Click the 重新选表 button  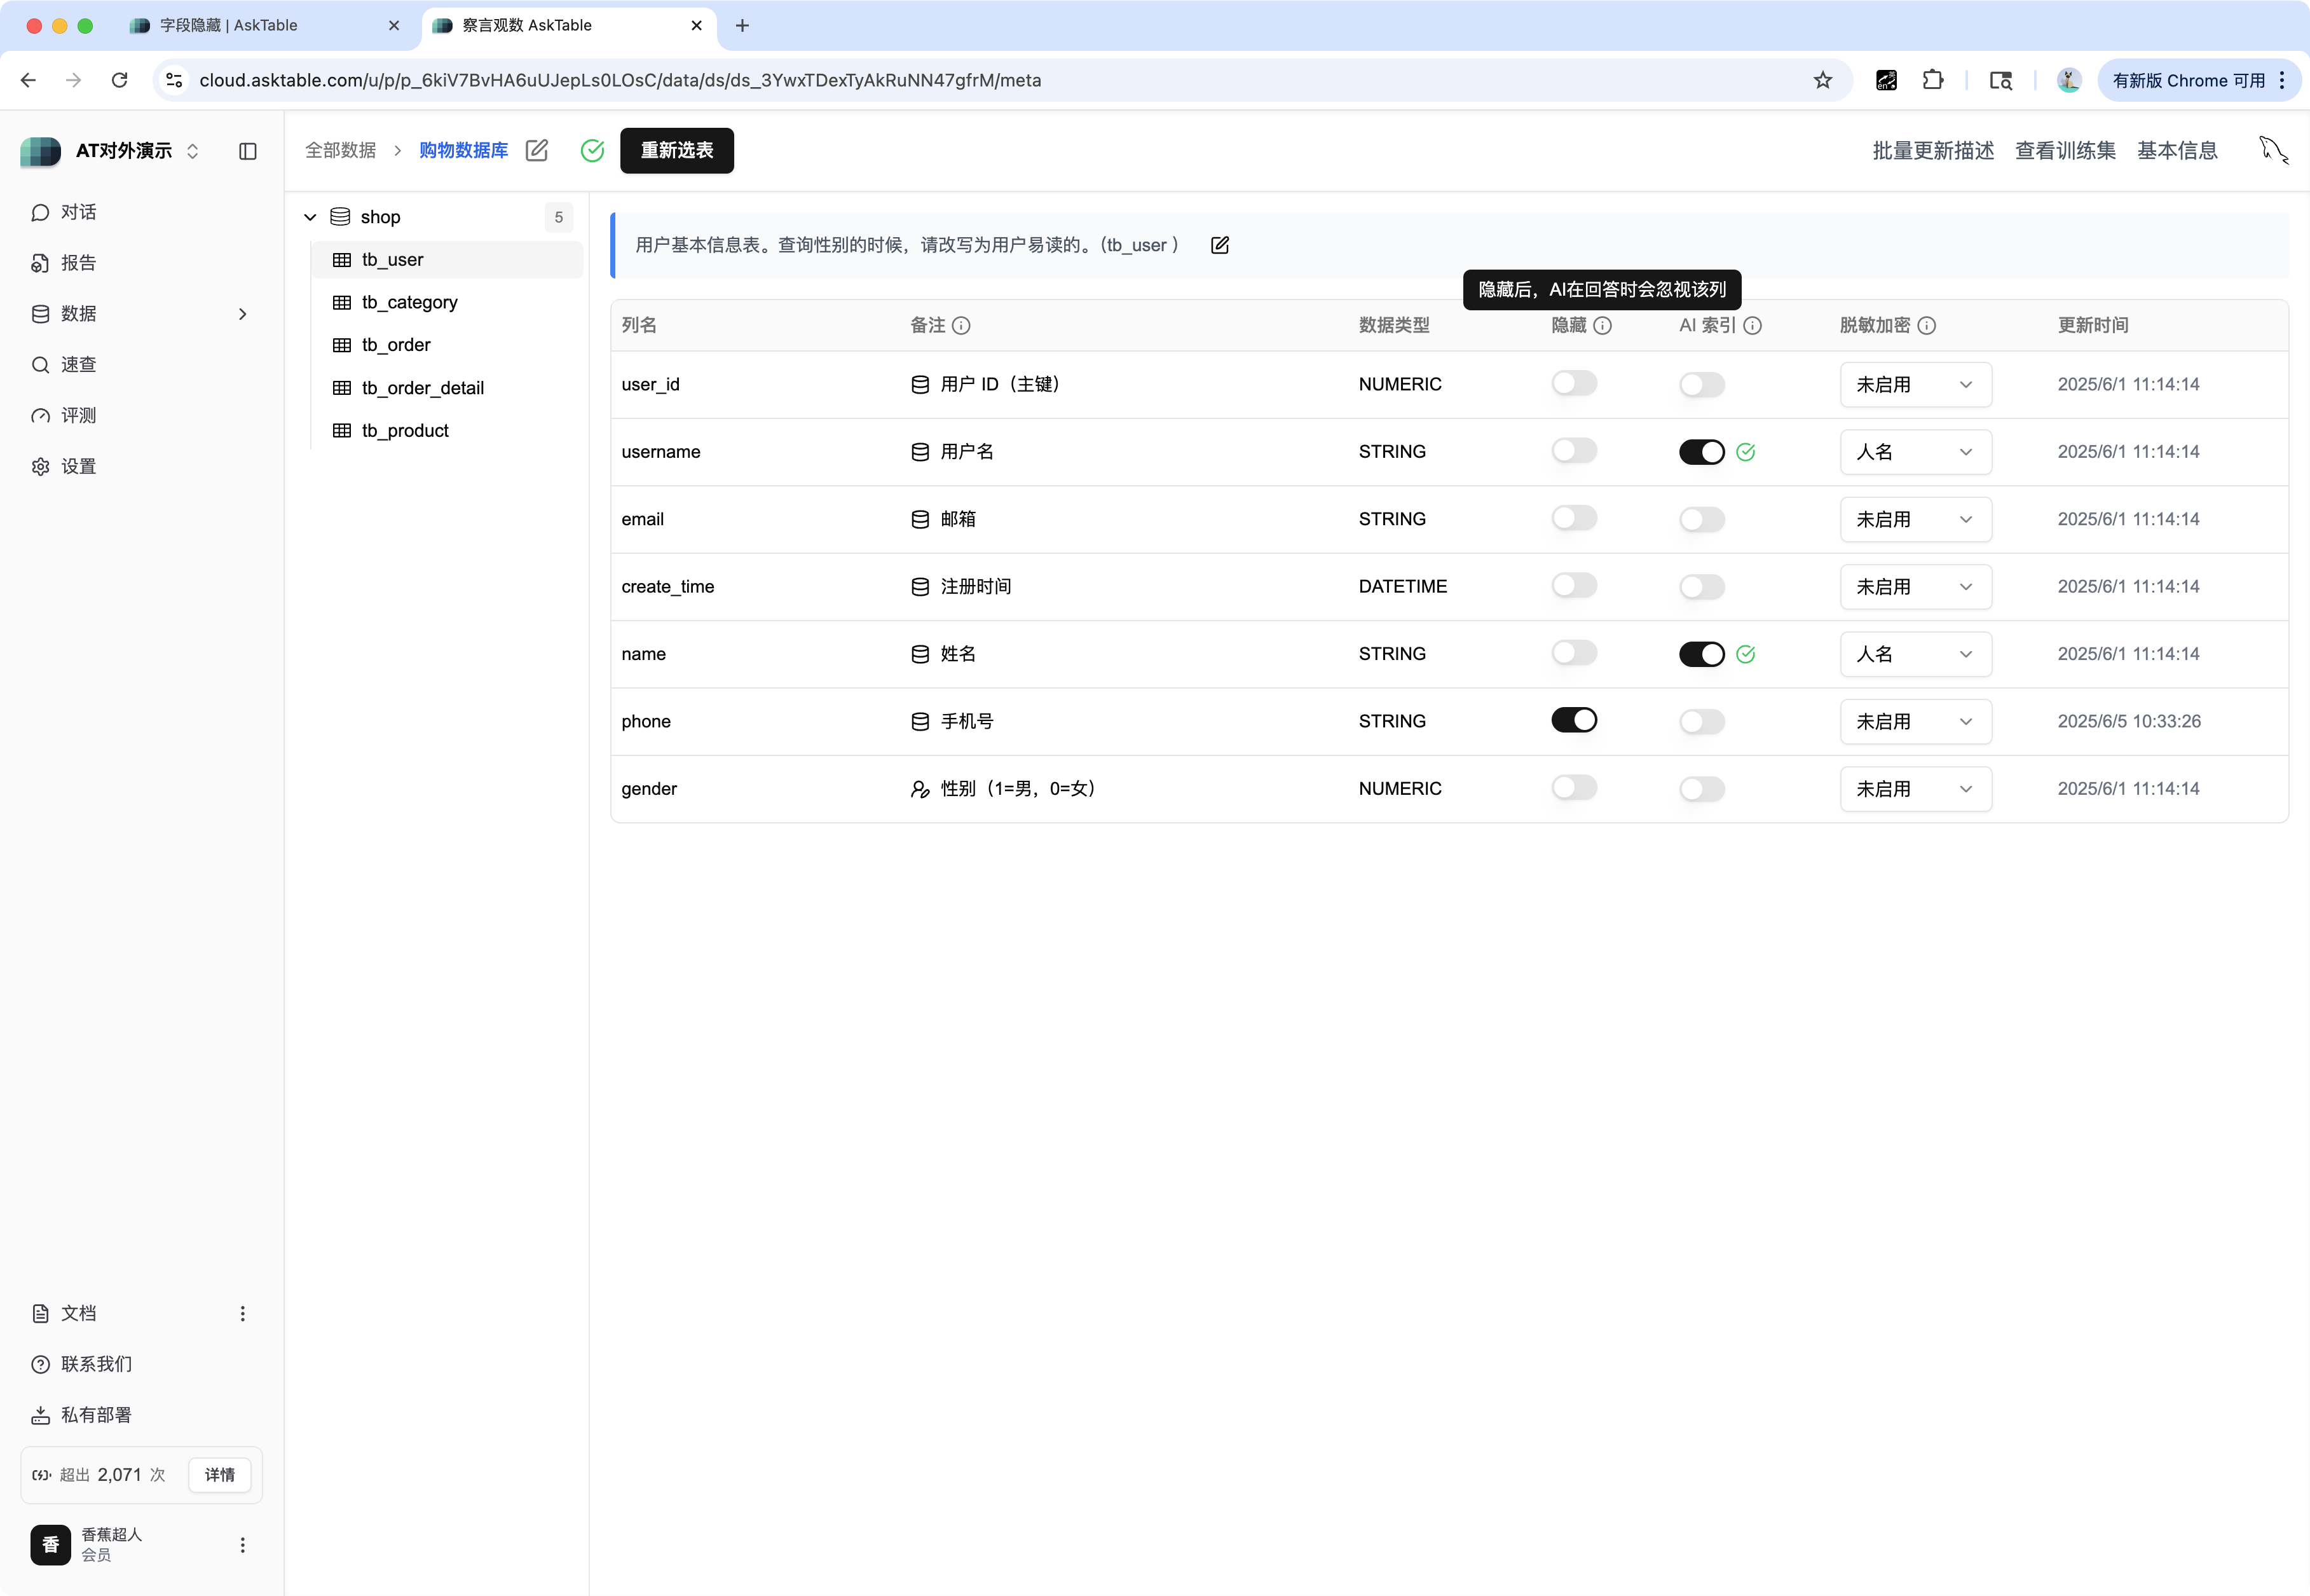pos(676,150)
